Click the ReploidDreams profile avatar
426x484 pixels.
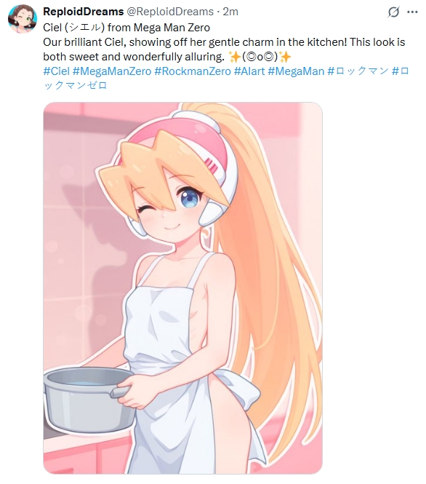coord(23,18)
